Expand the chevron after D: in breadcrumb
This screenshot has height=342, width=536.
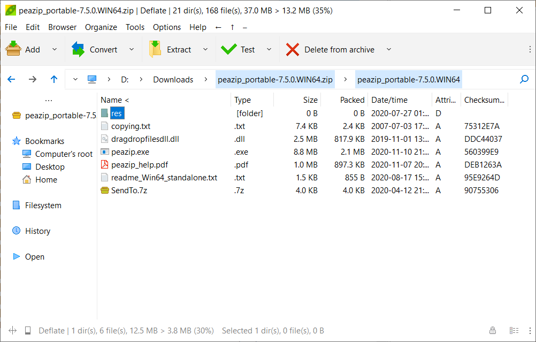tap(141, 79)
